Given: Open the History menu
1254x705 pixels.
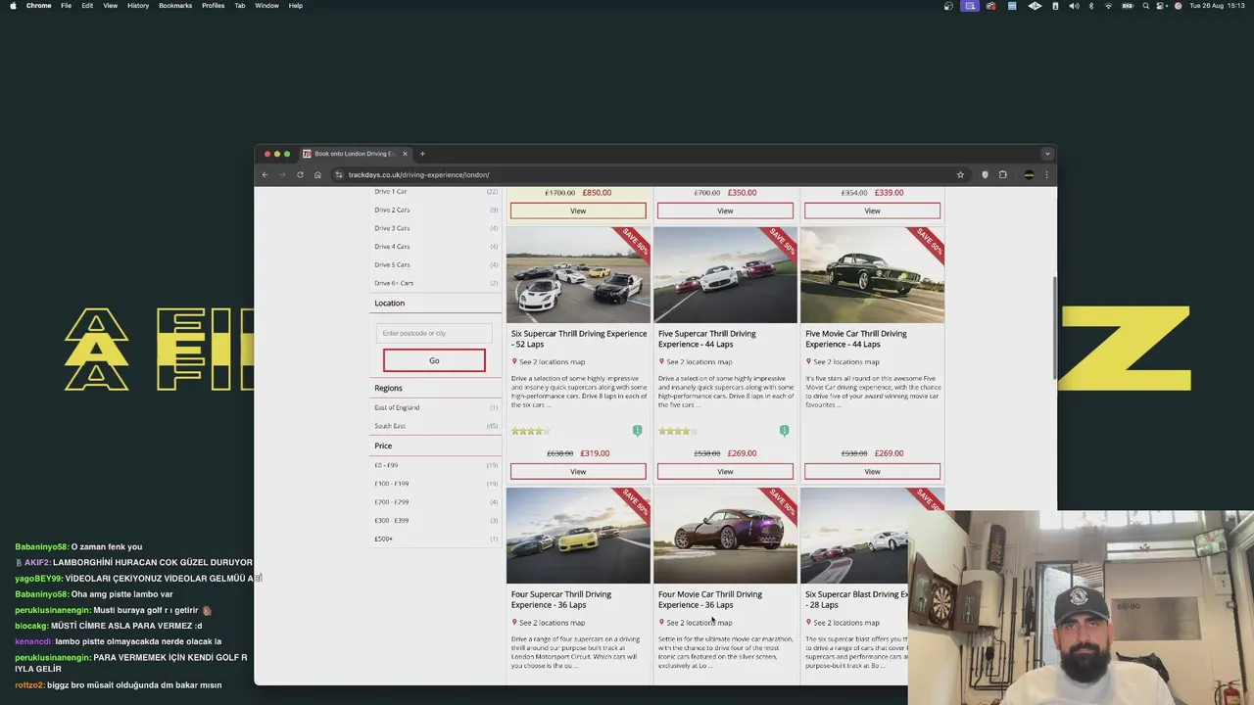Looking at the screenshot, I should coord(138,6).
